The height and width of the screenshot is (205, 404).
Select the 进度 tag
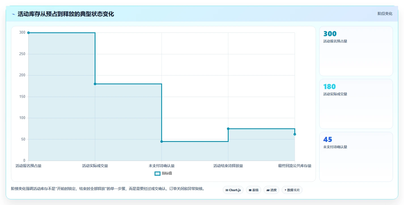pyautogui.click(x=271, y=190)
